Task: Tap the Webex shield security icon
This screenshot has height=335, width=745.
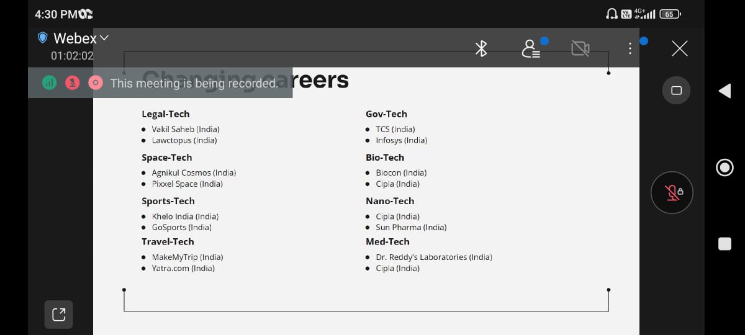Action: (43, 38)
